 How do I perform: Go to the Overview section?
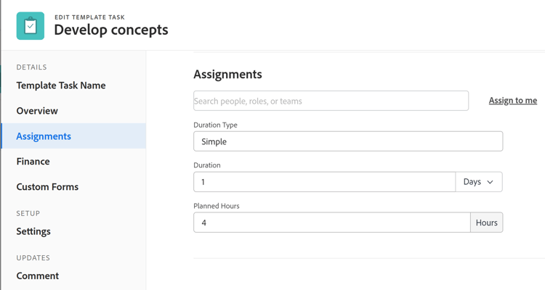pos(37,111)
